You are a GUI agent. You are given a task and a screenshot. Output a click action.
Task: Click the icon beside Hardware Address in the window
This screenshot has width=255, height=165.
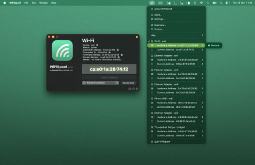(x=122, y=55)
